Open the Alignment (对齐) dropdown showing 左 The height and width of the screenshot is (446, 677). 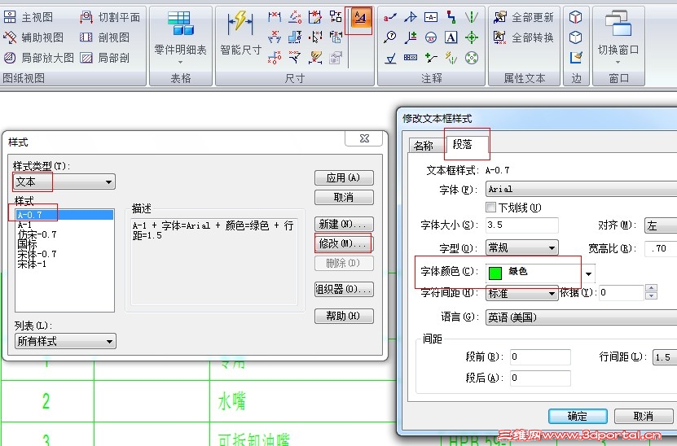[661, 225]
